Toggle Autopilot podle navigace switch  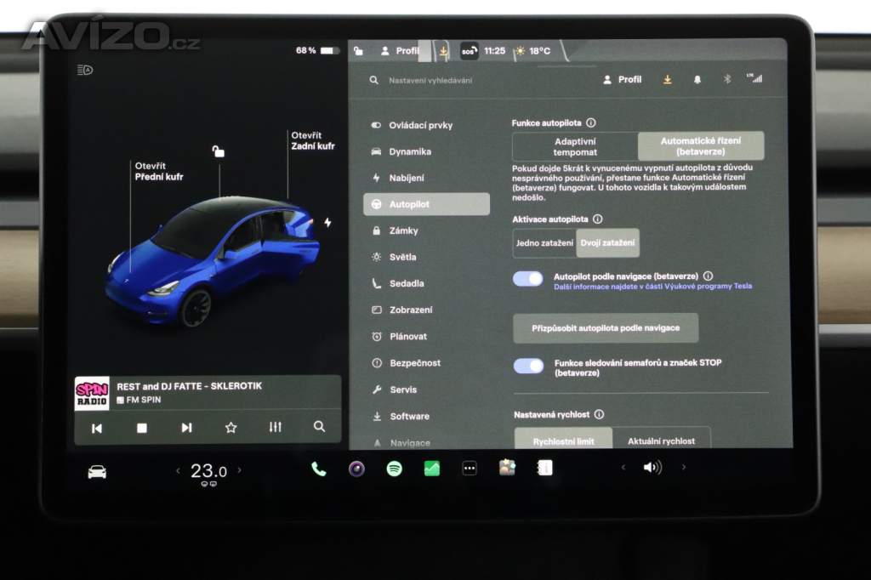pyautogui.click(x=528, y=279)
